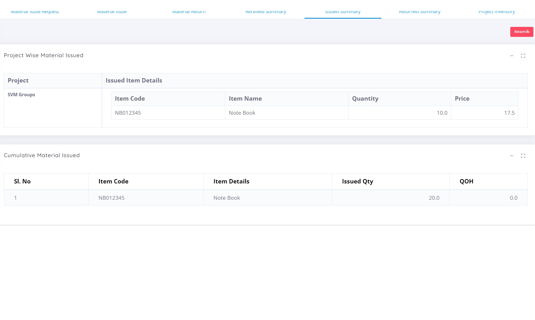
Task: Click the SVM Groups project cell
Action: [x=21, y=95]
